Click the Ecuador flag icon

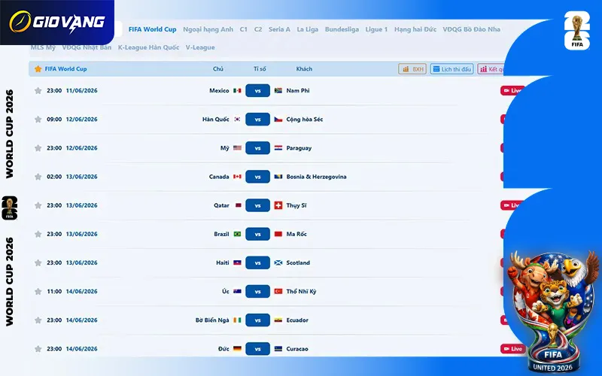[278, 320]
